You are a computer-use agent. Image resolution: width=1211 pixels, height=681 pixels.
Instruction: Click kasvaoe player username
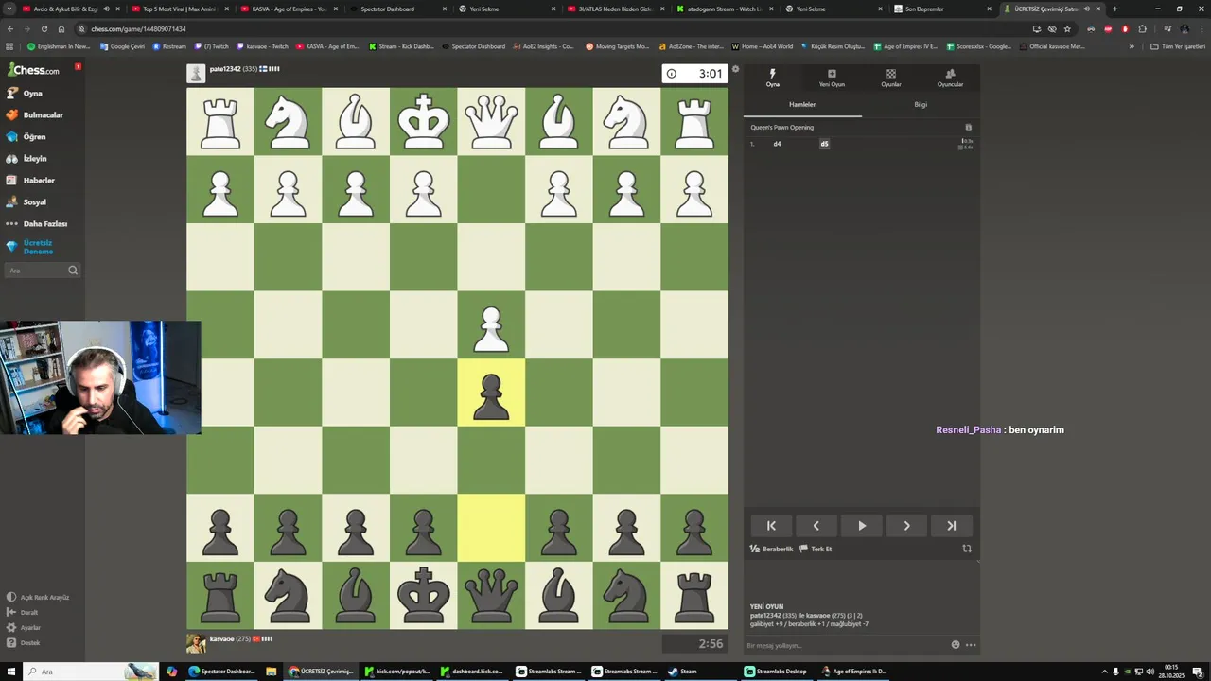pyautogui.click(x=222, y=639)
